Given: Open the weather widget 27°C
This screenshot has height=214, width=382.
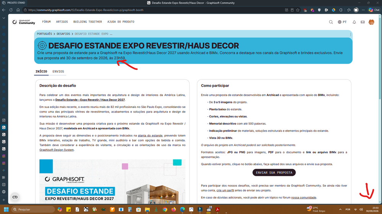Looking at the screenshot, I should click(x=316, y=209).
